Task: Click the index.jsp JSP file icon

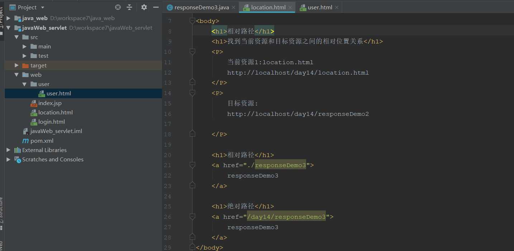Action: coord(34,103)
